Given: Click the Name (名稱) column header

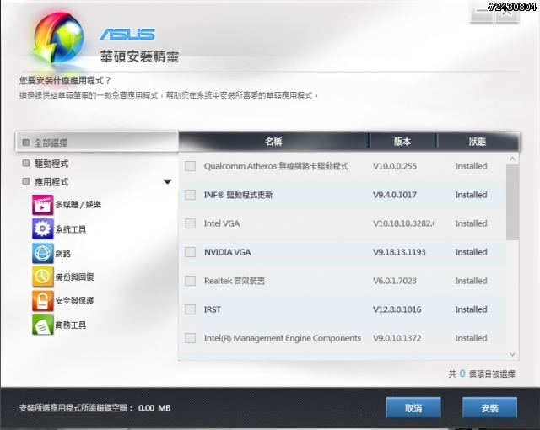Looking at the screenshot, I should (273, 142).
